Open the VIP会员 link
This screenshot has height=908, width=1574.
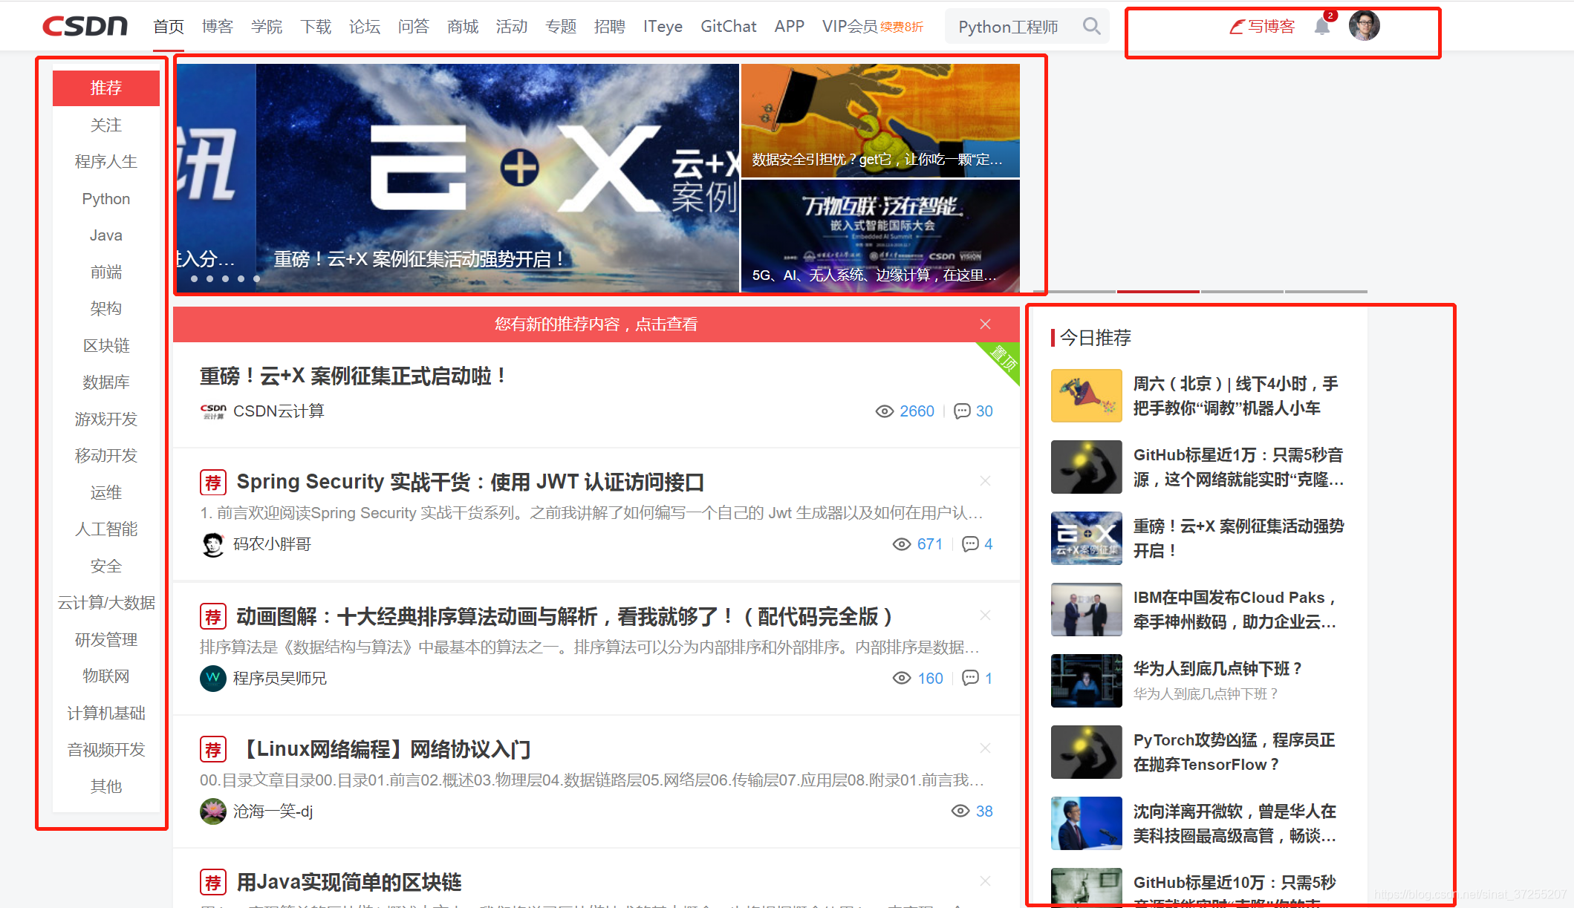(850, 27)
